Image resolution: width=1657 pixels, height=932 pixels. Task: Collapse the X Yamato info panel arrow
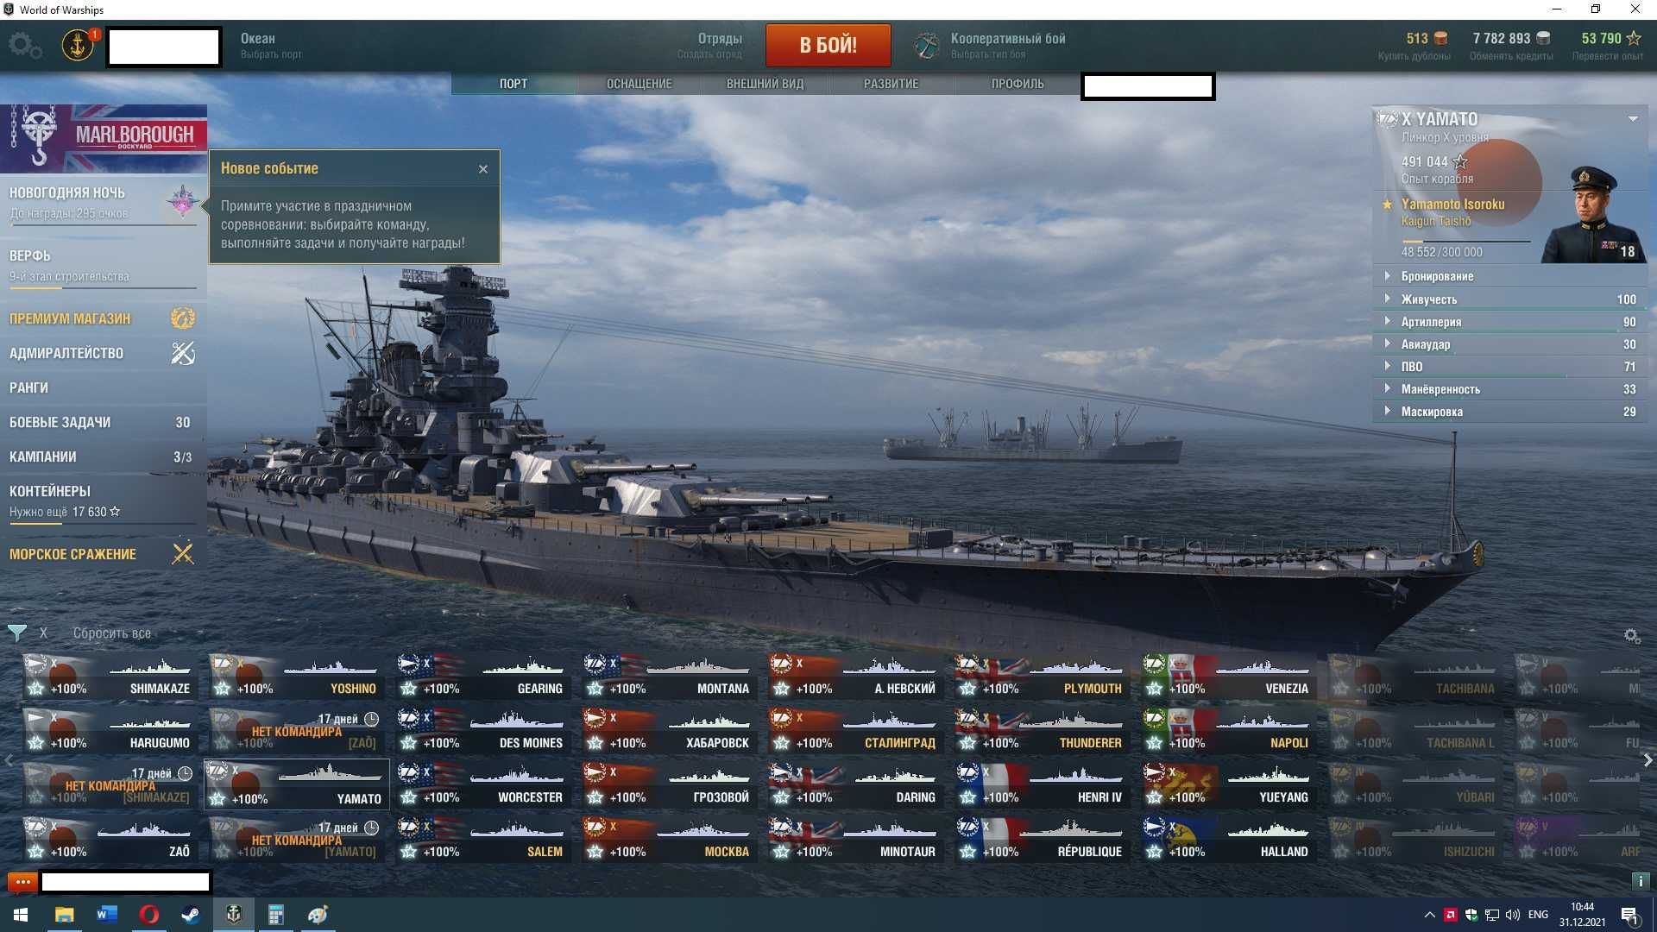click(1633, 119)
